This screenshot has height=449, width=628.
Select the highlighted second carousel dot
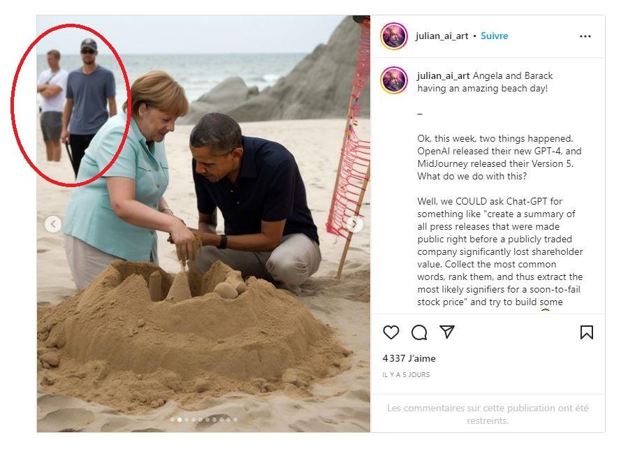click(179, 420)
